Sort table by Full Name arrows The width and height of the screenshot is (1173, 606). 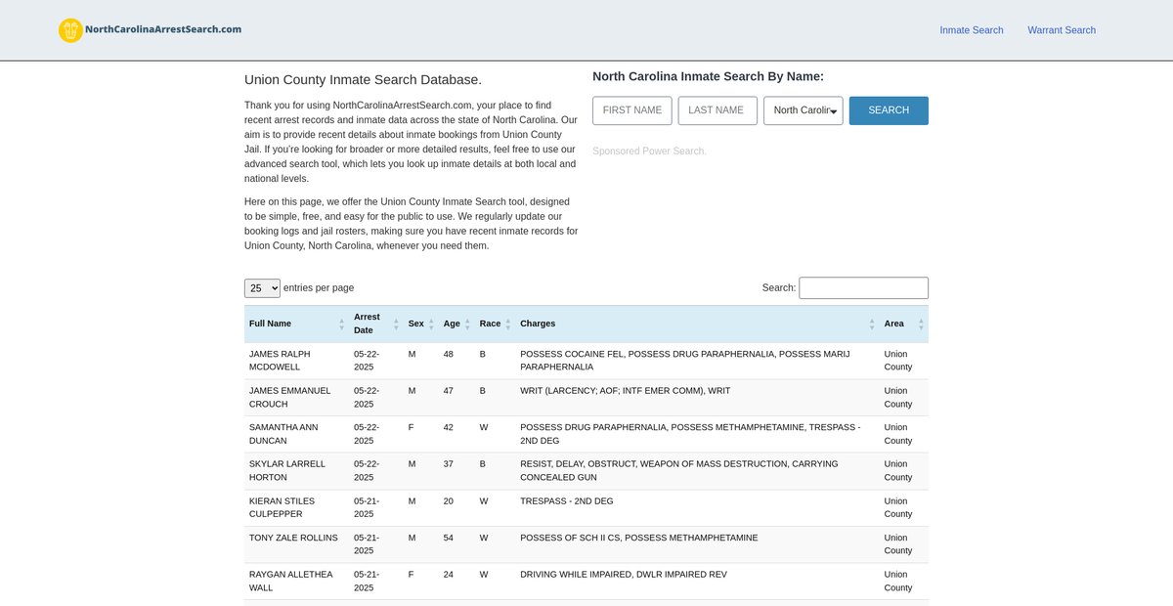(x=341, y=325)
